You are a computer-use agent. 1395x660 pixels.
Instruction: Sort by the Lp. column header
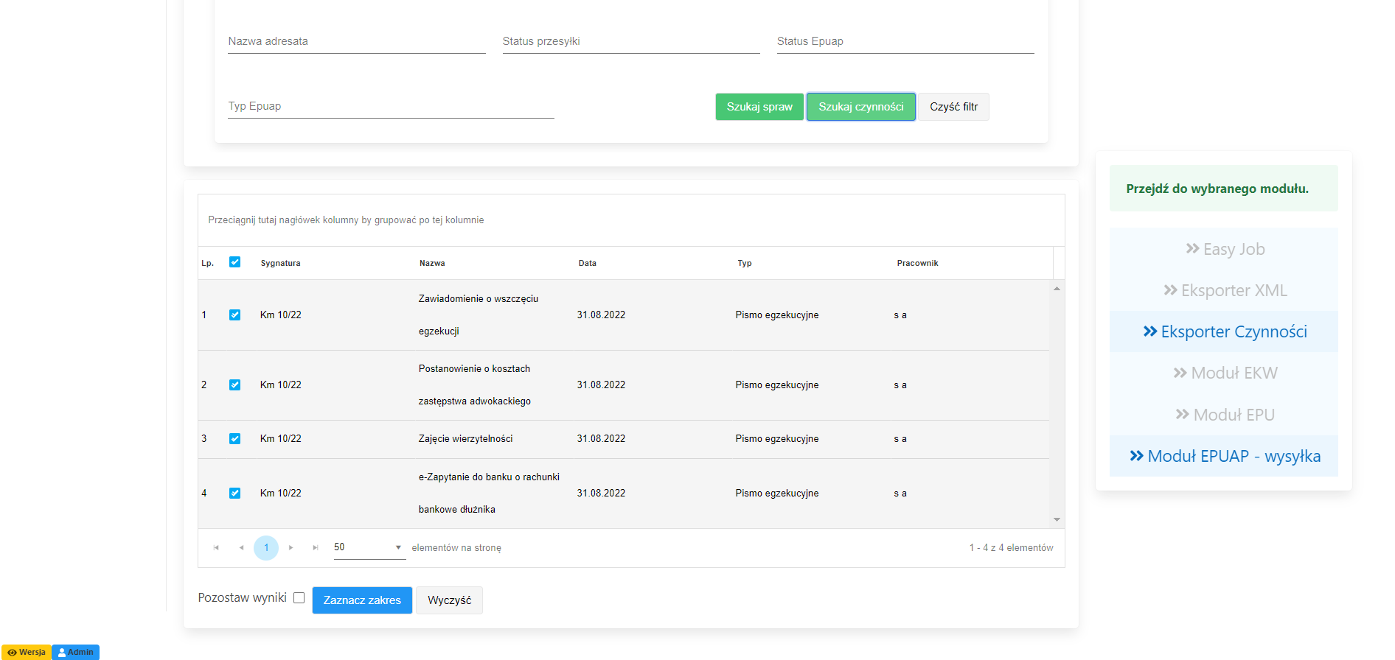pos(208,263)
